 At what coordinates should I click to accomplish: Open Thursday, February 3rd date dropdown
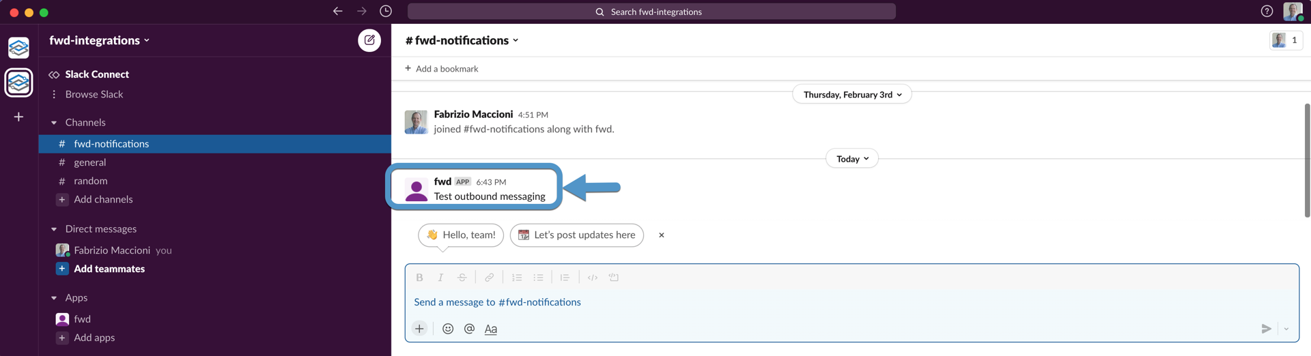852,95
